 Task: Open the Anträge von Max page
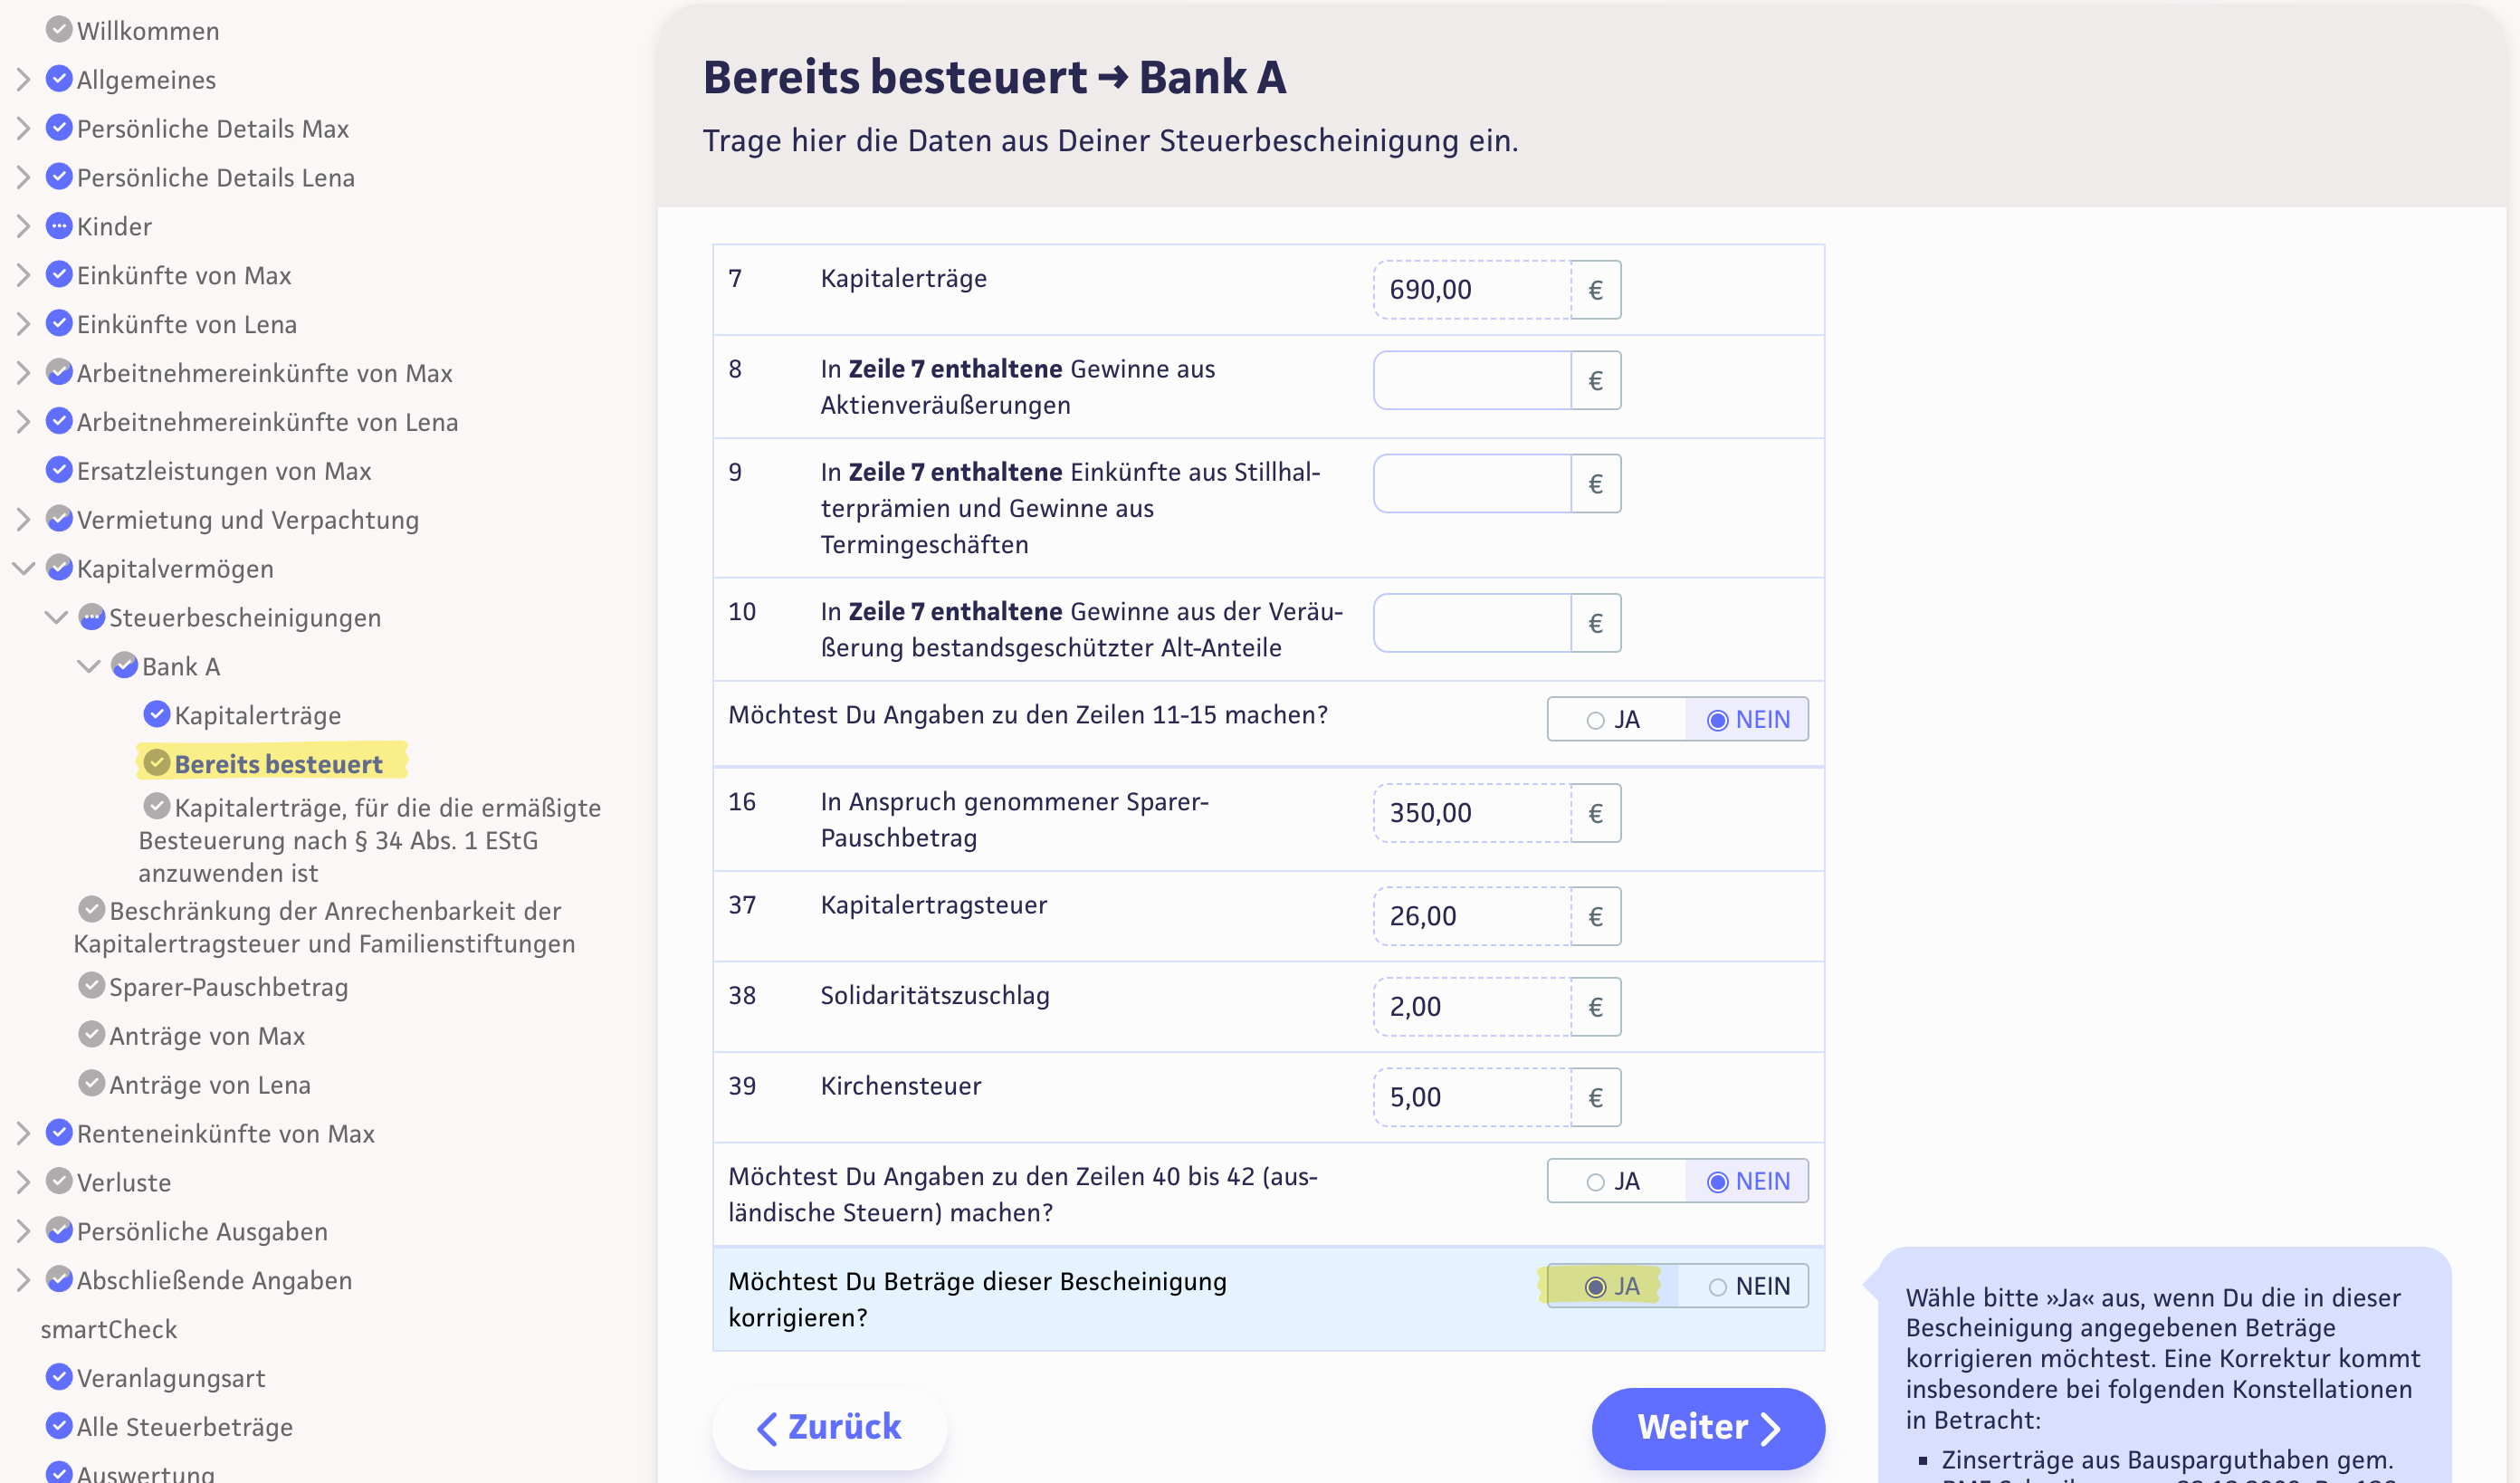[207, 1036]
